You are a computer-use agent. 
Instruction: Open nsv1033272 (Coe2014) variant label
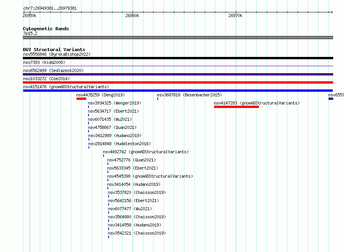click(46, 79)
